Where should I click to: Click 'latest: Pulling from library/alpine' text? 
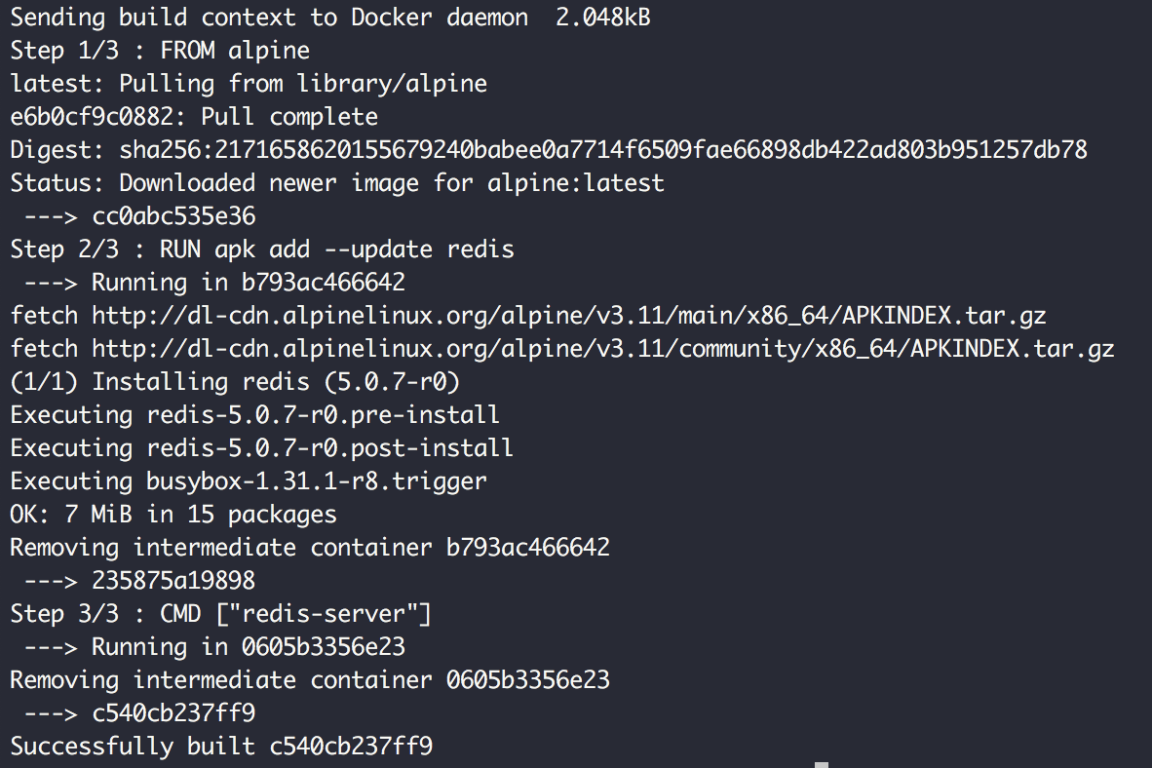249,84
